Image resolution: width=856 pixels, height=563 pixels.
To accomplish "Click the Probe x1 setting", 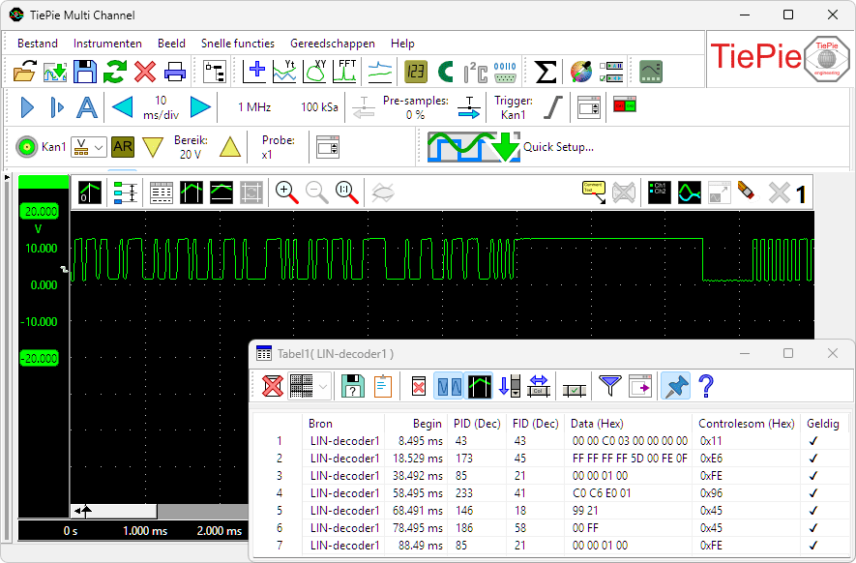I will click(278, 147).
